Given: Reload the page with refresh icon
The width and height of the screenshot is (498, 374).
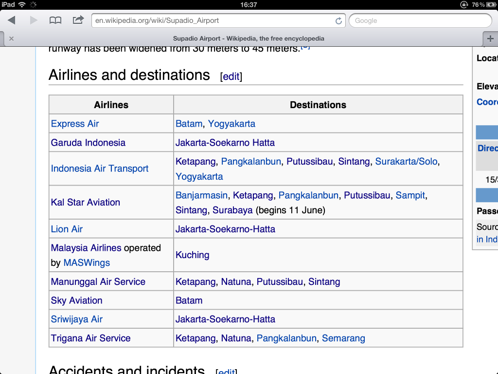Looking at the screenshot, I should click(338, 21).
